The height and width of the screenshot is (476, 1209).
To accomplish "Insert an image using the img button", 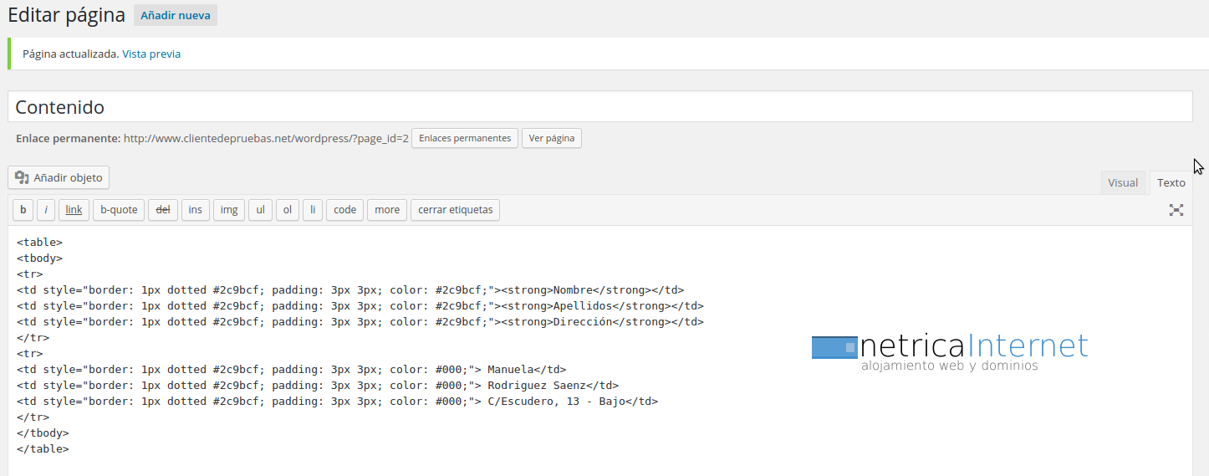I will tap(229, 210).
